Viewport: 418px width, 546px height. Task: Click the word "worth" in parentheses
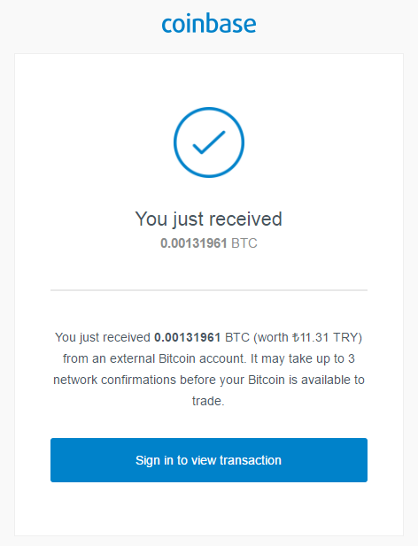click(273, 337)
